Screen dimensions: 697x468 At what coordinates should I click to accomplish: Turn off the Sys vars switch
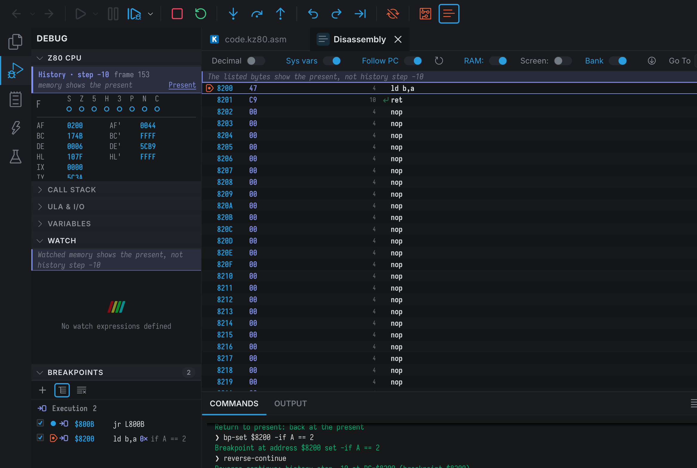coord(331,61)
